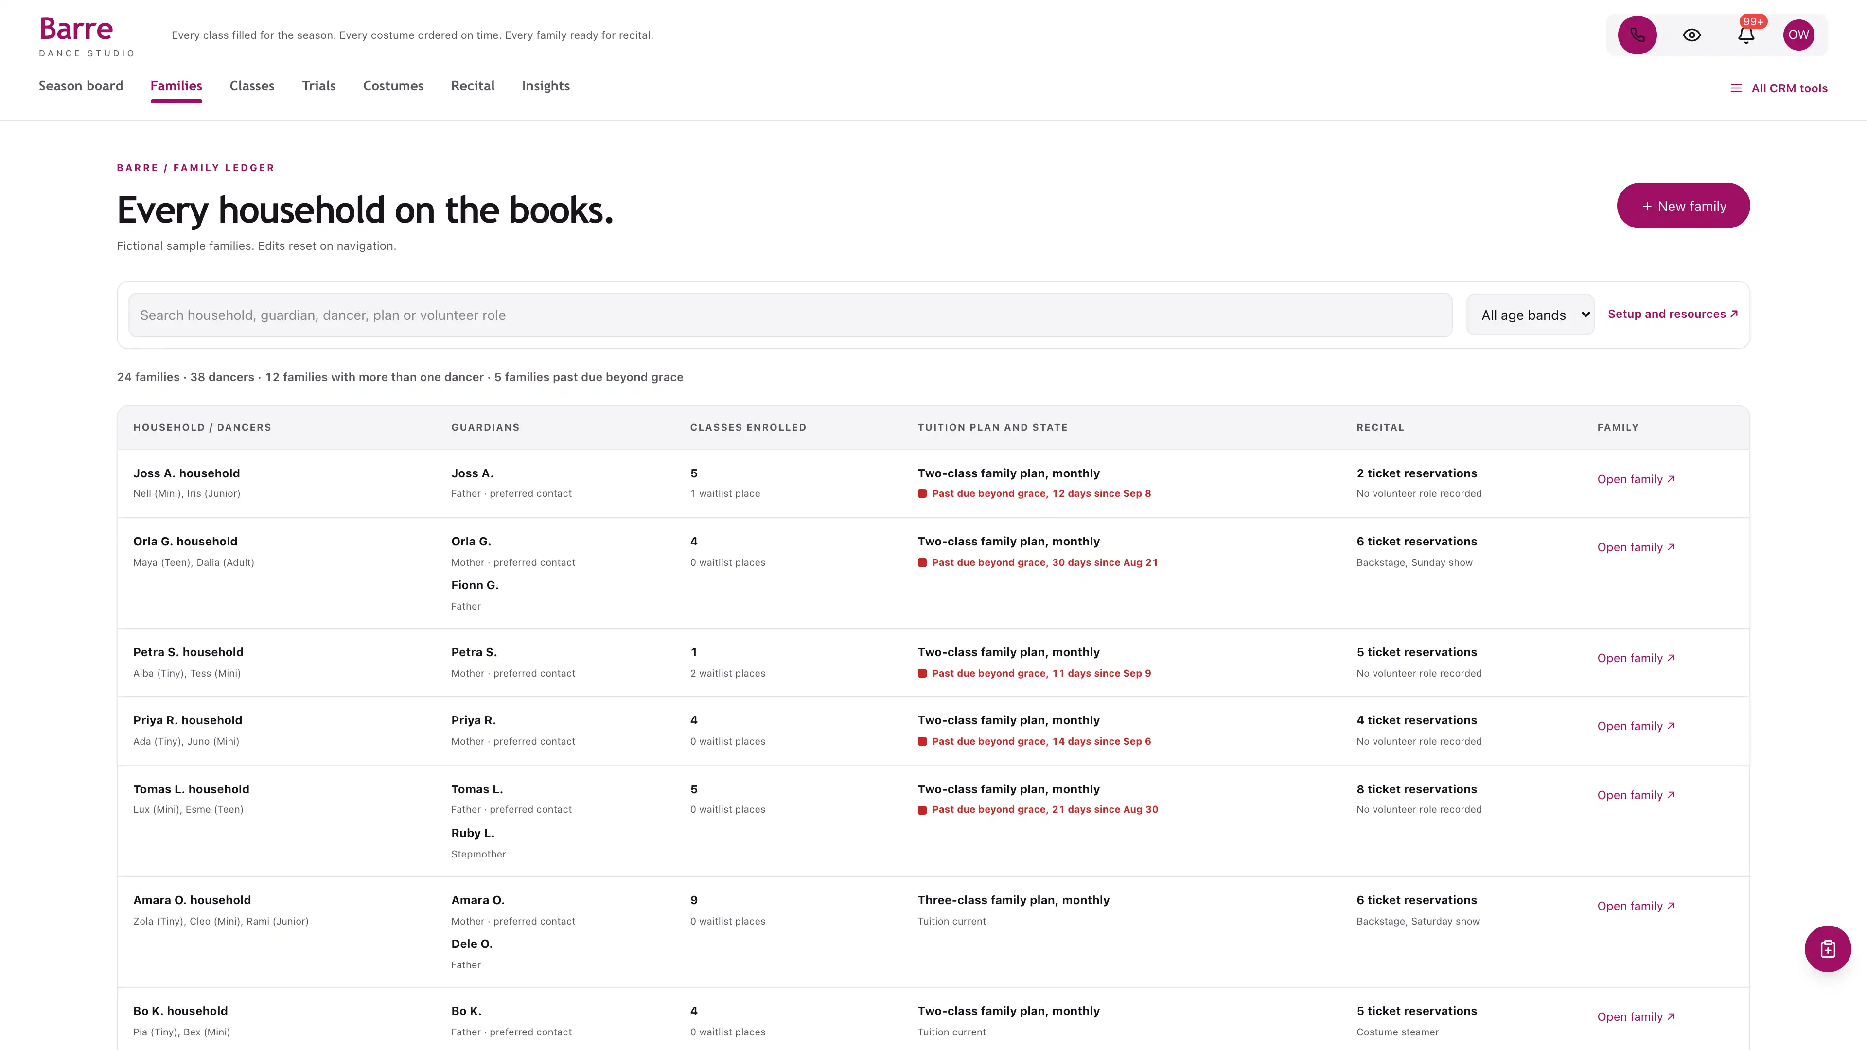
Task: Open the Costumes tab
Action: [393, 86]
